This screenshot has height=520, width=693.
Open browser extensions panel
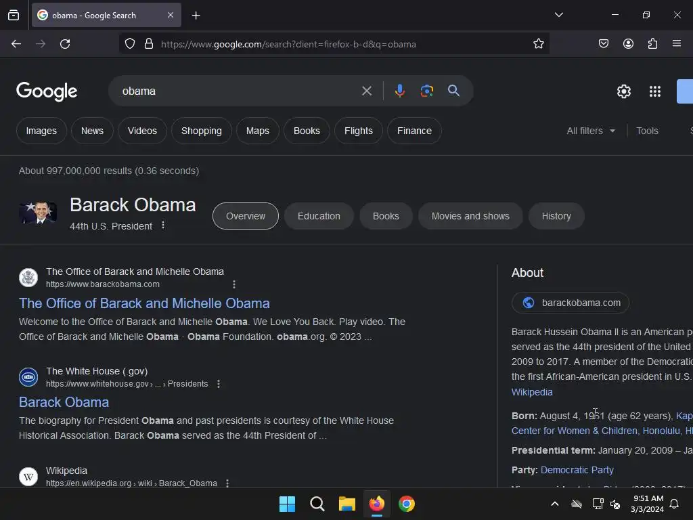coord(652,44)
